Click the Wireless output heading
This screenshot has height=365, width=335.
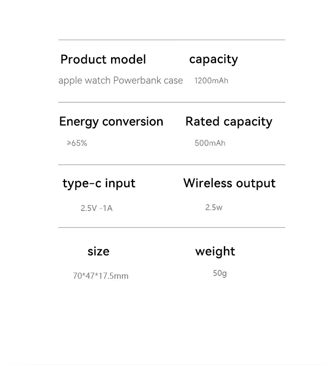[229, 183]
